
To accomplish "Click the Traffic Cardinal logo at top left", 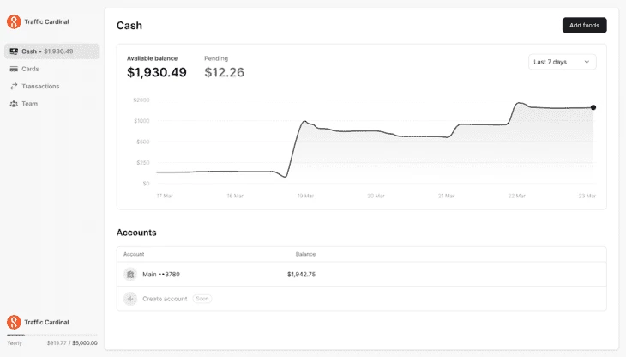I will coord(14,21).
